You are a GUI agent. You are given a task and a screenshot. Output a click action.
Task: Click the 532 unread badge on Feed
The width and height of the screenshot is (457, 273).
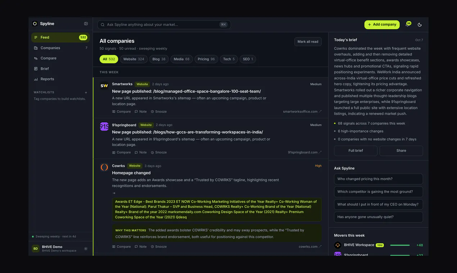(83, 37)
